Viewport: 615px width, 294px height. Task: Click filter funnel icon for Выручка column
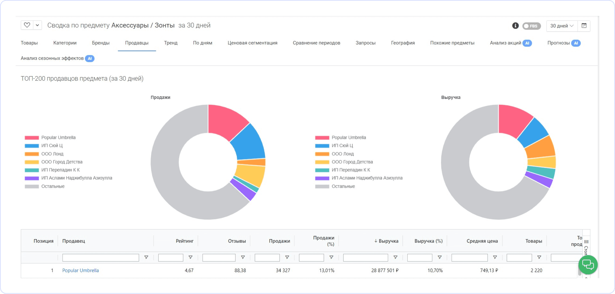pos(395,257)
